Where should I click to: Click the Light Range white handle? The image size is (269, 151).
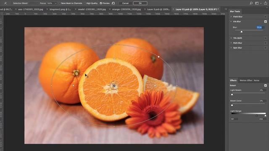click(x=265, y=116)
